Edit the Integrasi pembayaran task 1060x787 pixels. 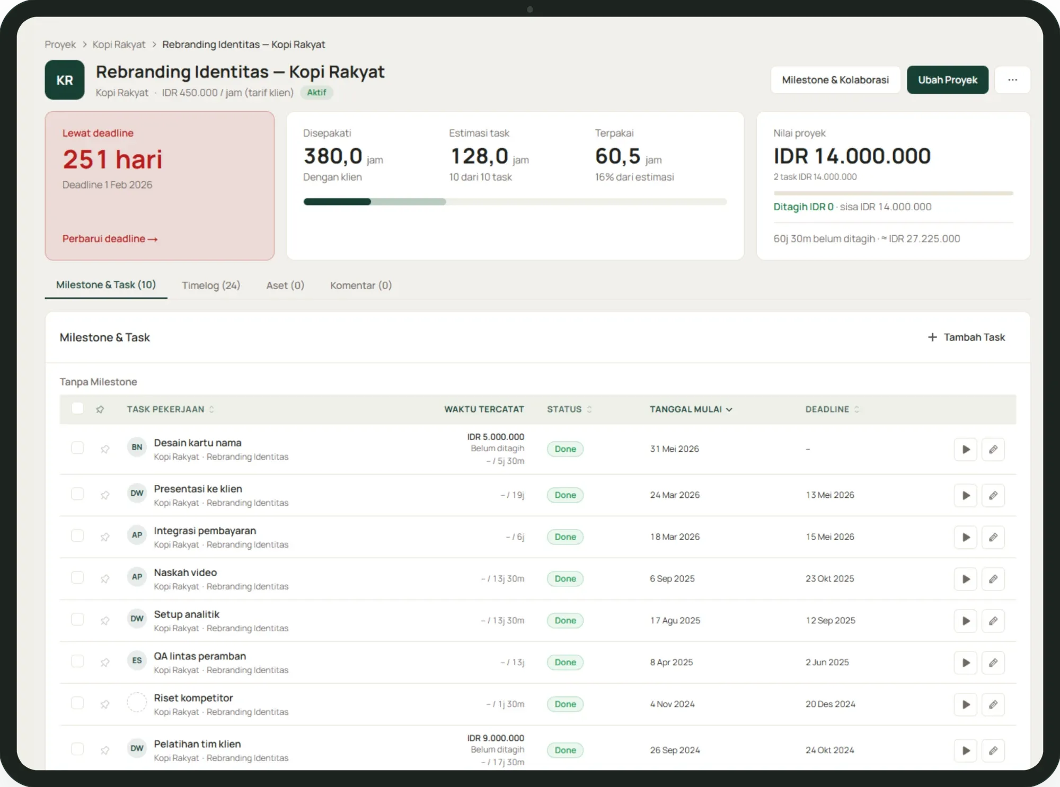993,537
